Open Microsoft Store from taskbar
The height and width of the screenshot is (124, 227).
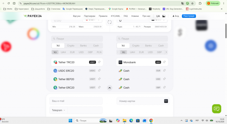point(138,120)
